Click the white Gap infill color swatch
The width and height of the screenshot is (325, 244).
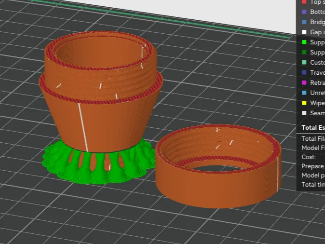pos(304,32)
